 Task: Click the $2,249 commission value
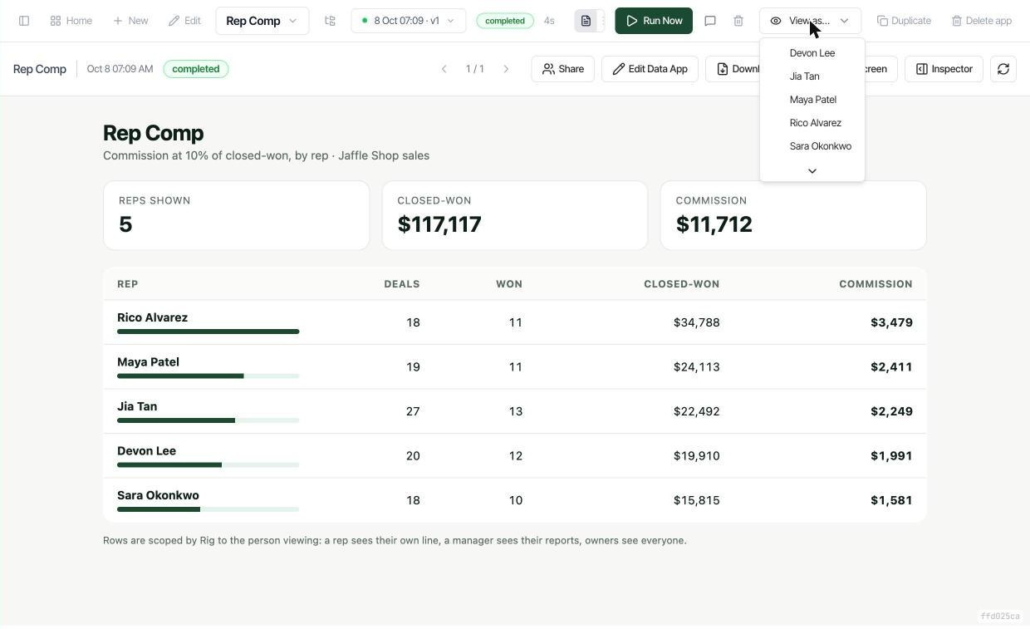(x=891, y=411)
